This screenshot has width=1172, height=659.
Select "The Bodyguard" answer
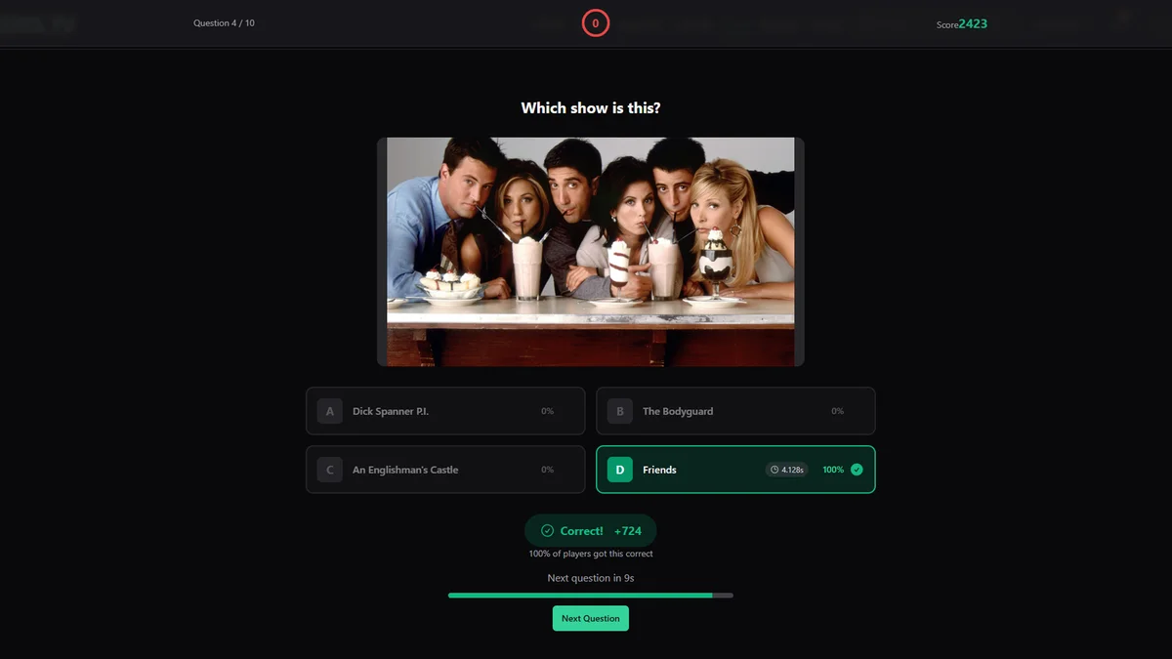[735, 411]
